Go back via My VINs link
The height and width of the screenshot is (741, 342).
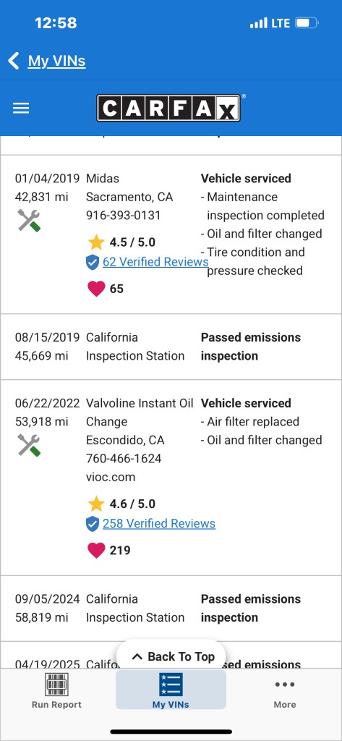[56, 61]
